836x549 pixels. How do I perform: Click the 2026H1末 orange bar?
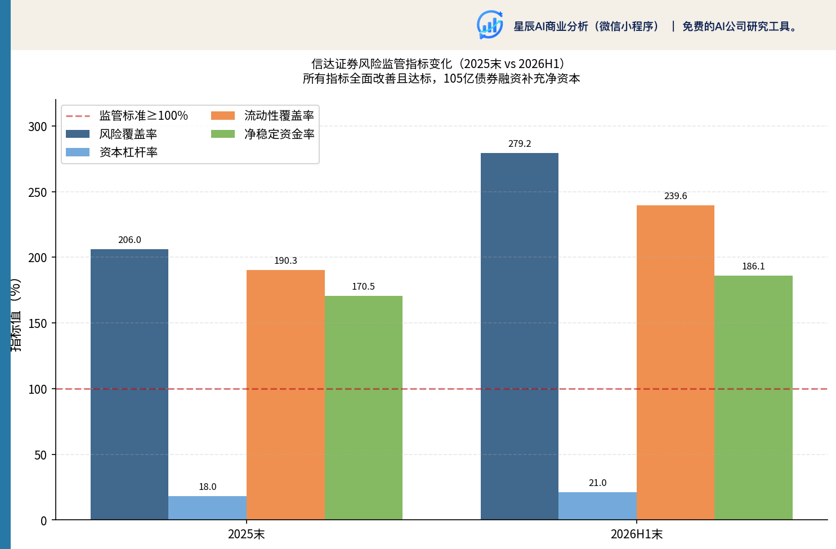(x=676, y=362)
